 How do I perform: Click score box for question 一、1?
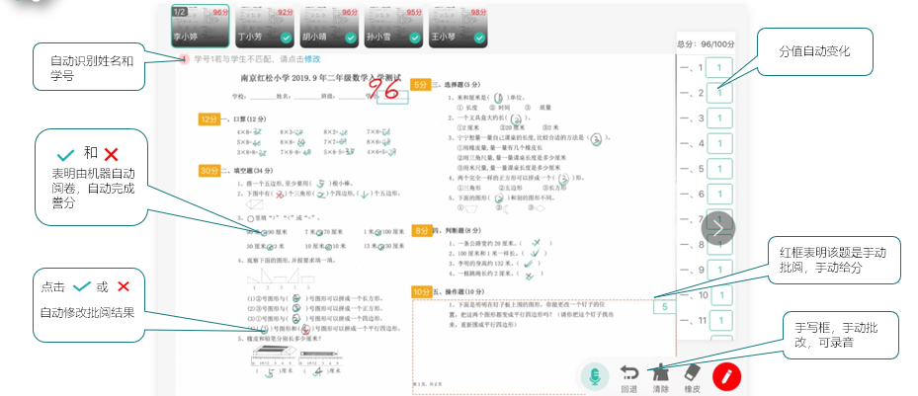click(719, 68)
